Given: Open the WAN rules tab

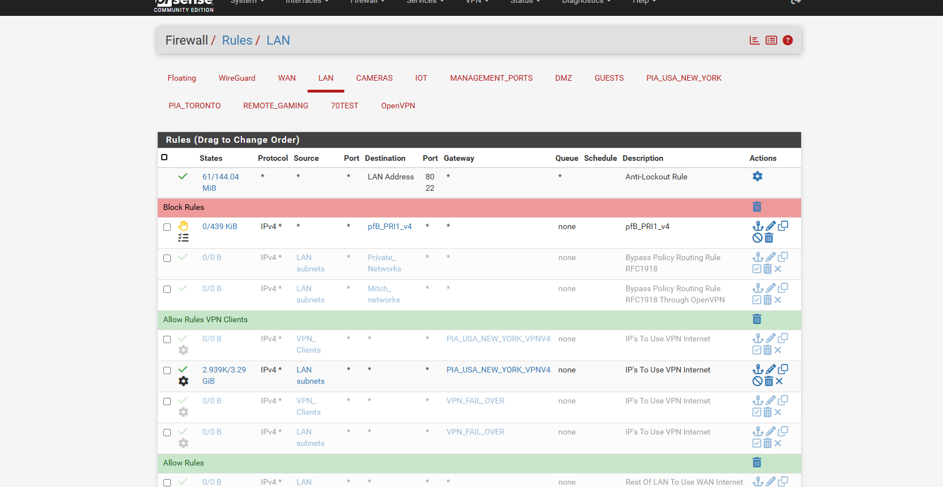Looking at the screenshot, I should (x=287, y=78).
